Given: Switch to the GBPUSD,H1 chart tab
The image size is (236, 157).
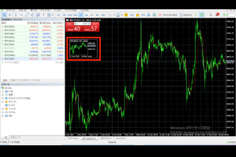Looking at the screenshot, I should coord(106,138).
